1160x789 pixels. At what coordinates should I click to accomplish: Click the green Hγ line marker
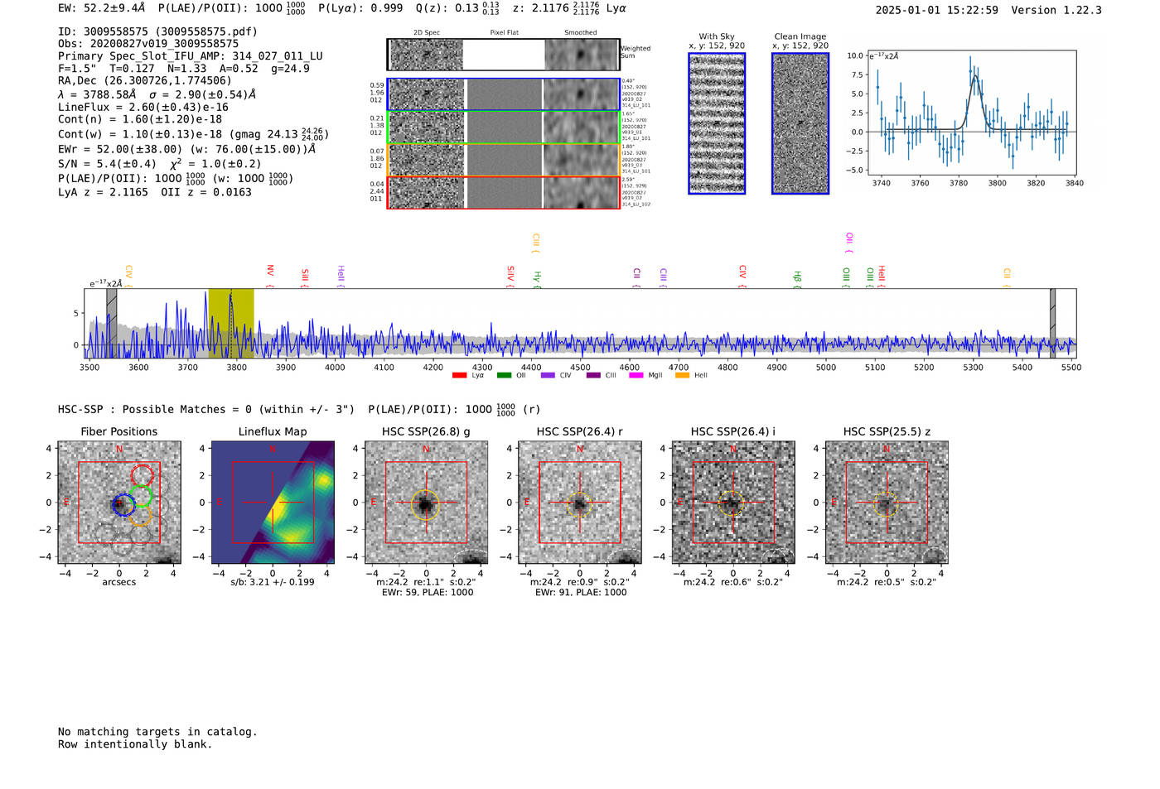[537, 279]
